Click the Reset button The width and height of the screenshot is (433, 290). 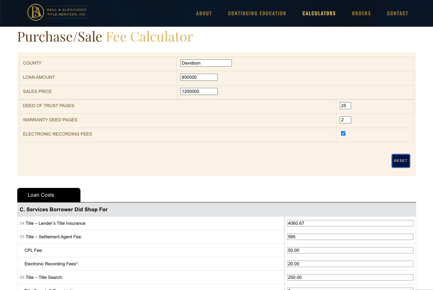[x=401, y=161]
